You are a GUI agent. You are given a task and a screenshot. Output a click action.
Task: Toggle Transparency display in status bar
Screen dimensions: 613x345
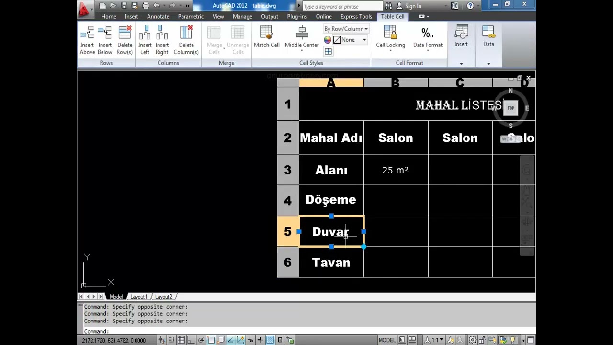(270, 340)
